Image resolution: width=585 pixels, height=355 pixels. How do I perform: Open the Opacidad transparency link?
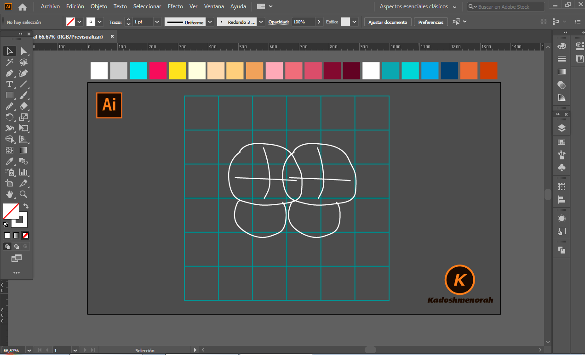pos(279,22)
